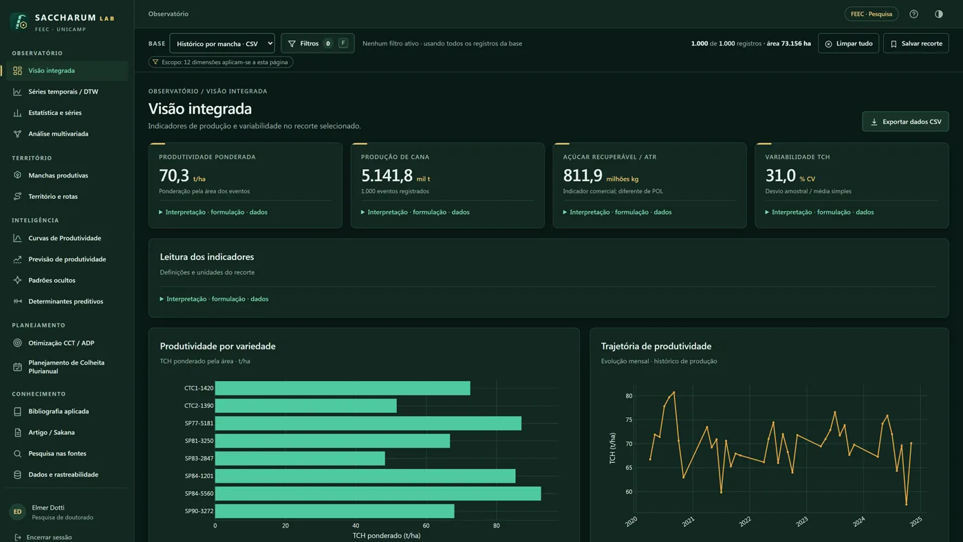Click the Elmer Dotti user avatar
963x542 pixels.
pyautogui.click(x=17, y=512)
